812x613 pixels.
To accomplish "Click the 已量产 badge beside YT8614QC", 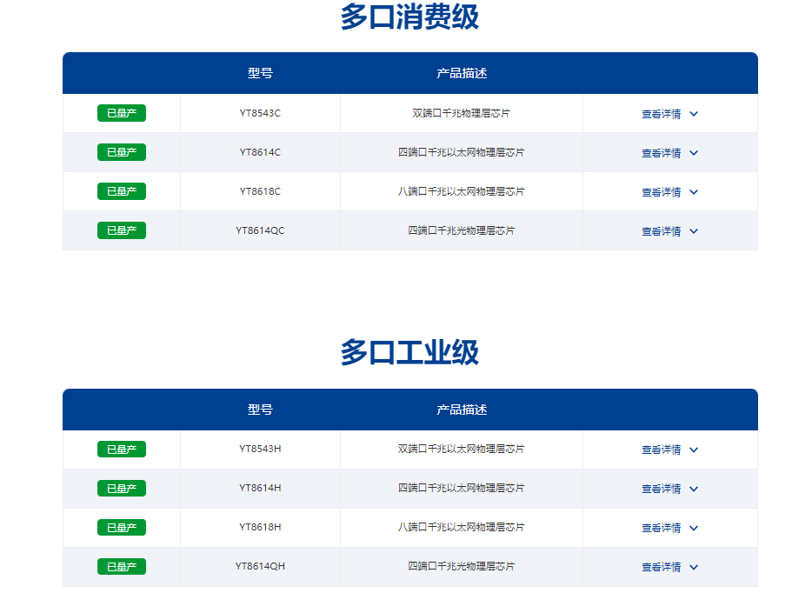I will 122,230.
